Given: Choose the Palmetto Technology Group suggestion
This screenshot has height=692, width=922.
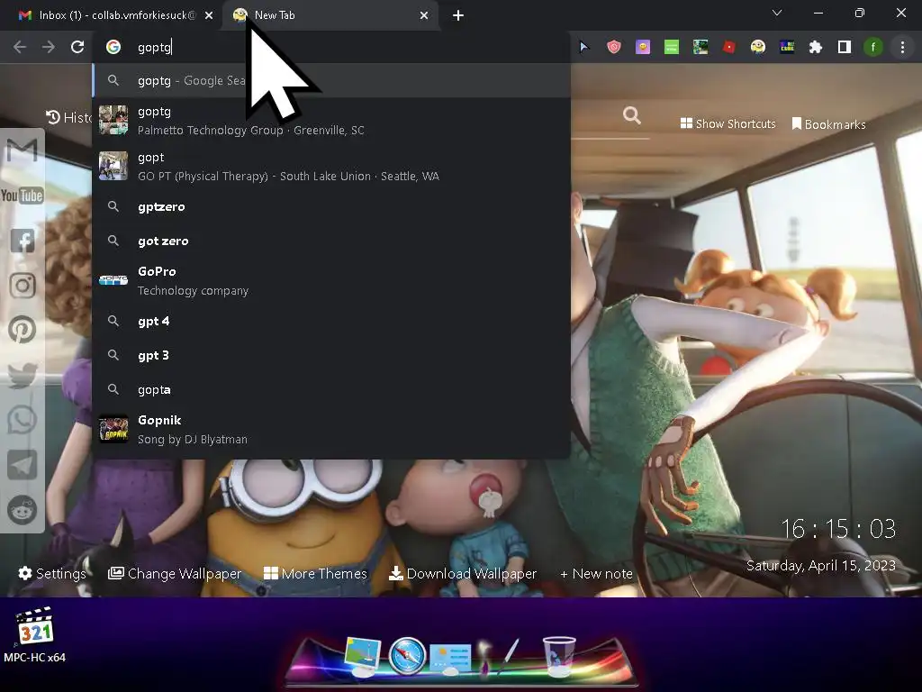Looking at the screenshot, I should click(331, 120).
